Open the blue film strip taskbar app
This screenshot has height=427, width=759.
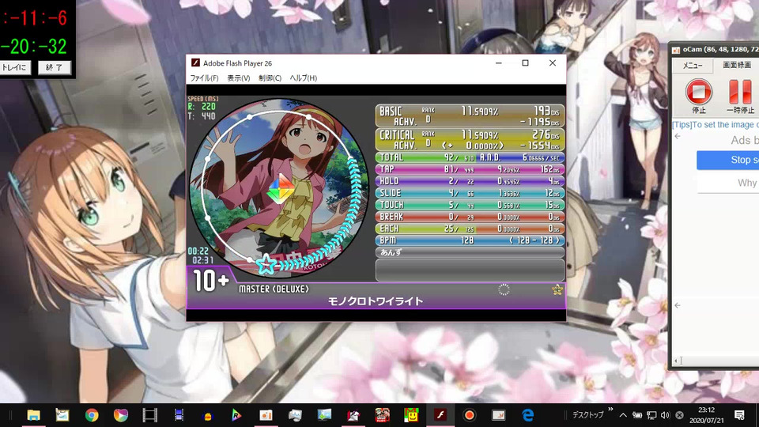click(179, 415)
